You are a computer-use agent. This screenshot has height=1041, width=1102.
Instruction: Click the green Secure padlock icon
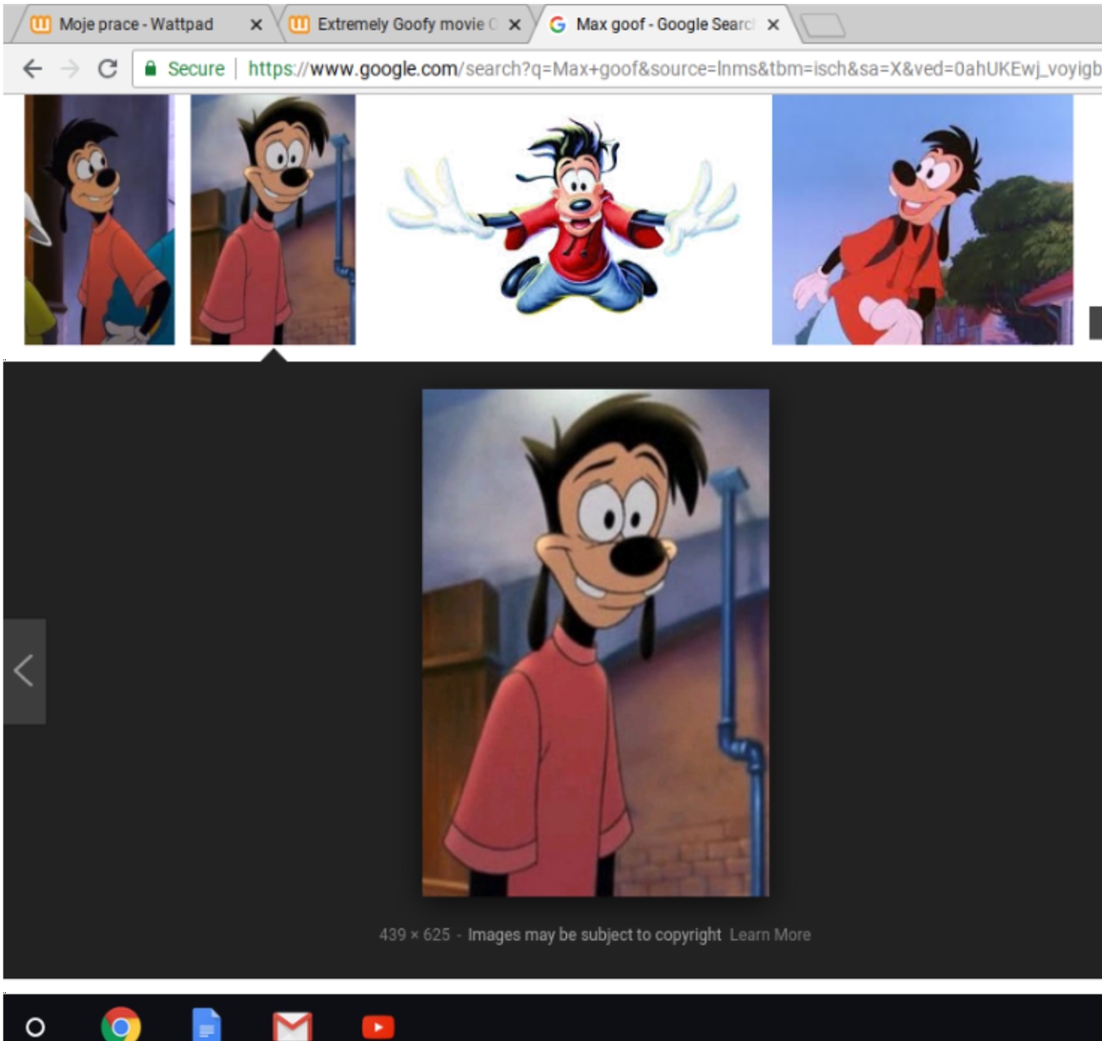pos(151,69)
